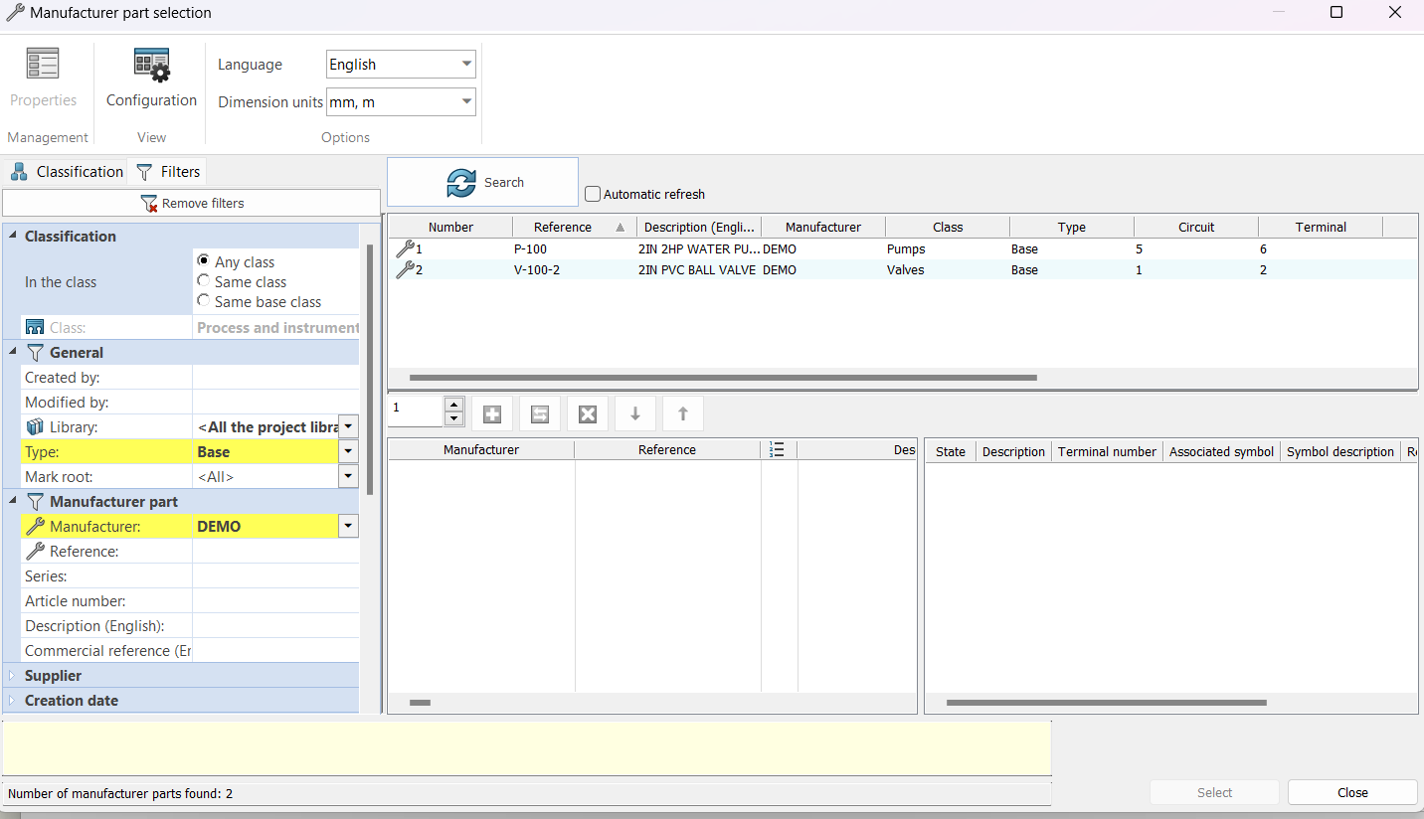The width and height of the screenshot is (1424, 819).
Task: Click the numbered list column header icon
Action: point(778,450)
